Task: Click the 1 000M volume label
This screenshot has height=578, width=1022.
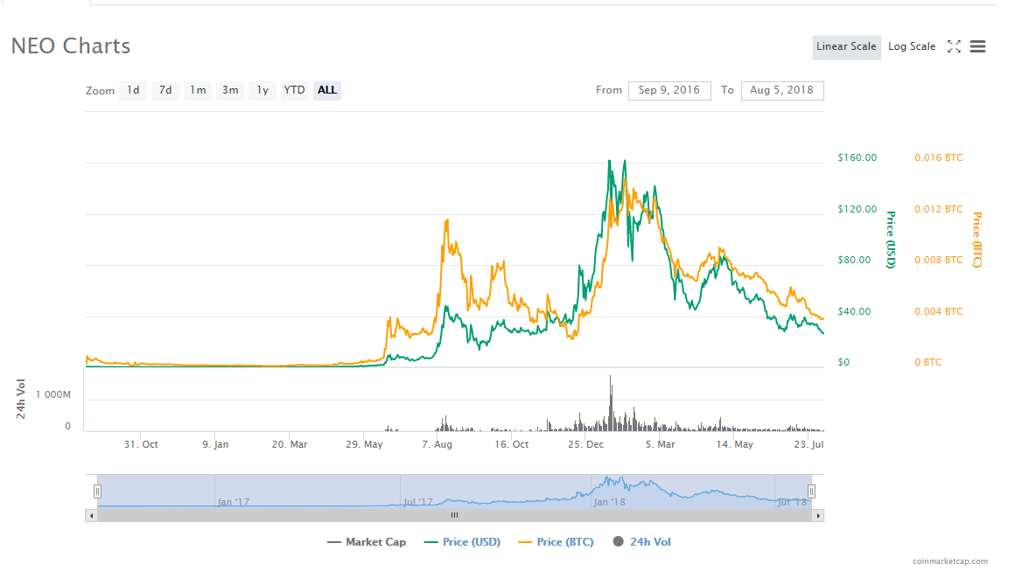Action: (52, 395)
